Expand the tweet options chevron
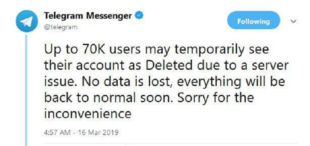 click(294, 21)
